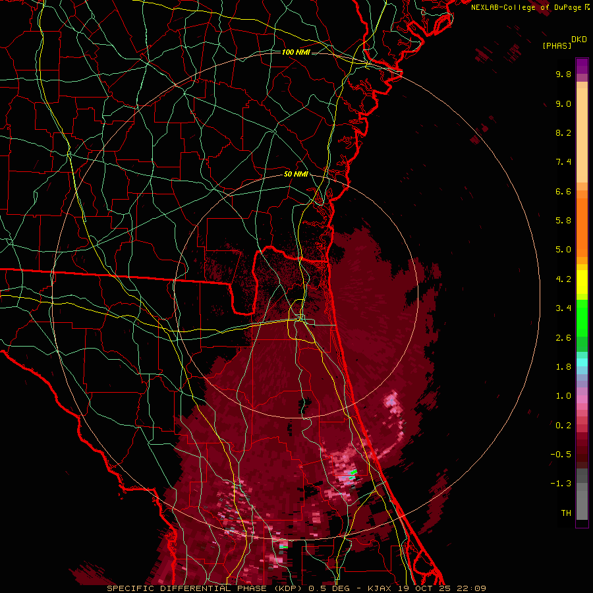Select the 9.8 value on the color scale

[x=563, y=74]
